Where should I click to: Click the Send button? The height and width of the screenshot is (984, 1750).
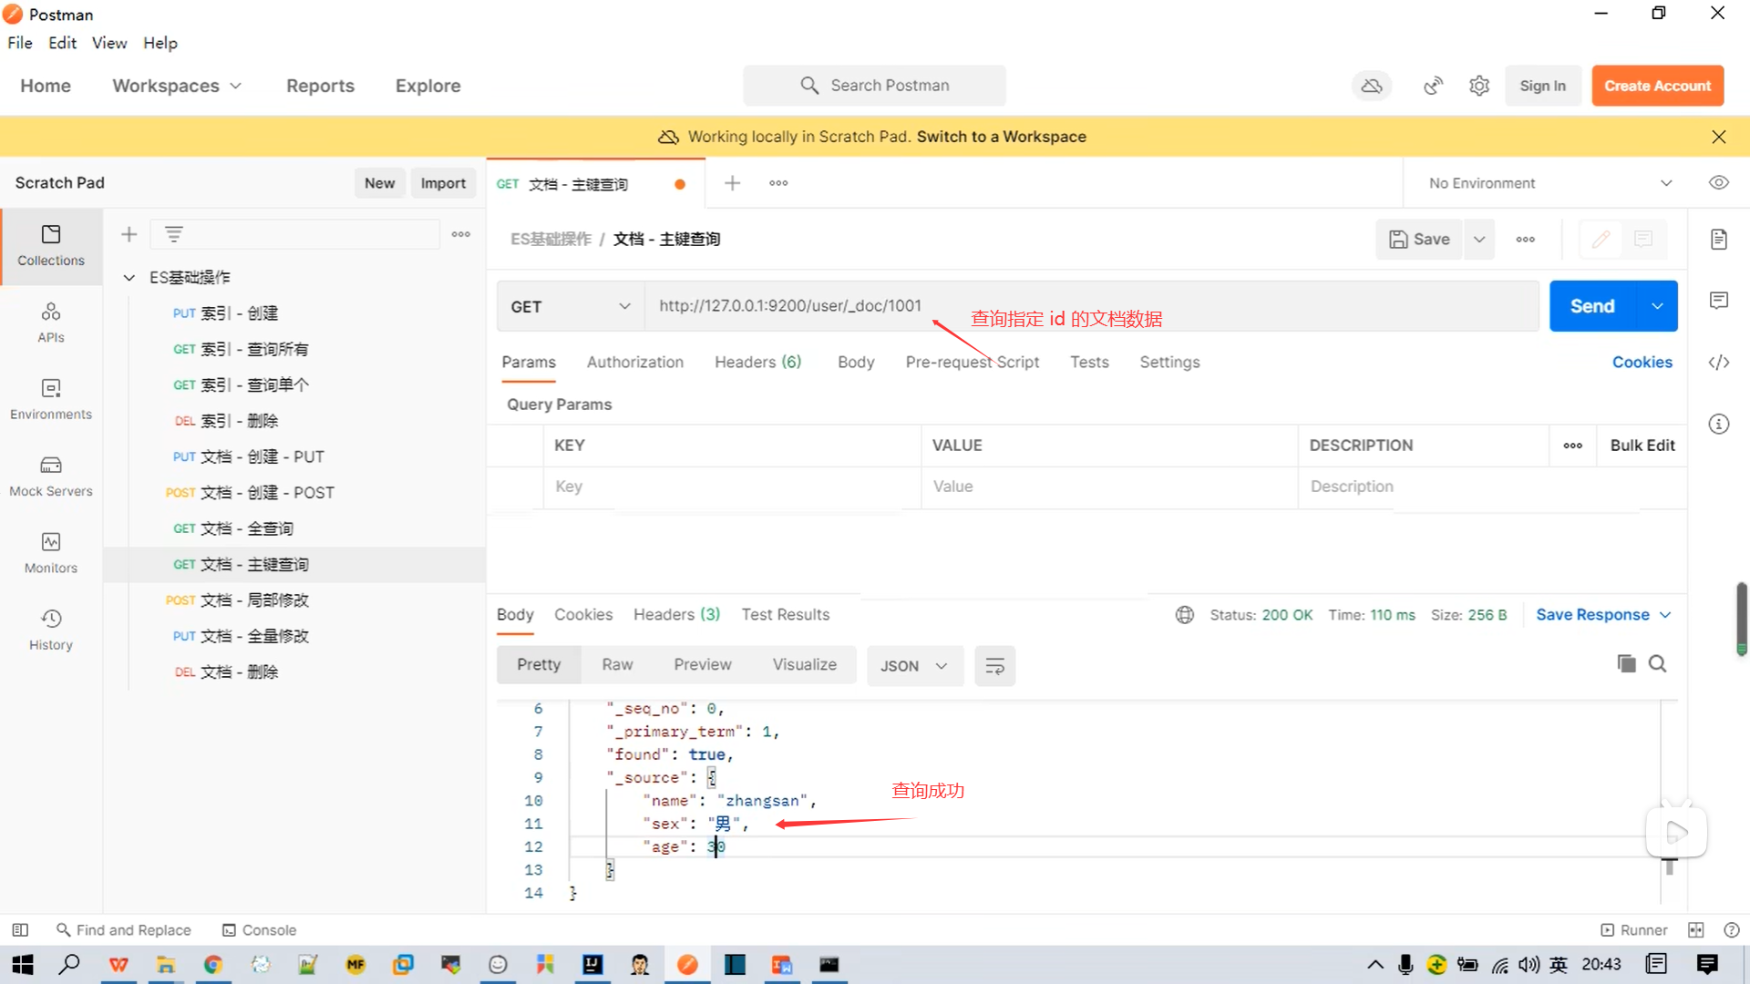pos(1591,306)
